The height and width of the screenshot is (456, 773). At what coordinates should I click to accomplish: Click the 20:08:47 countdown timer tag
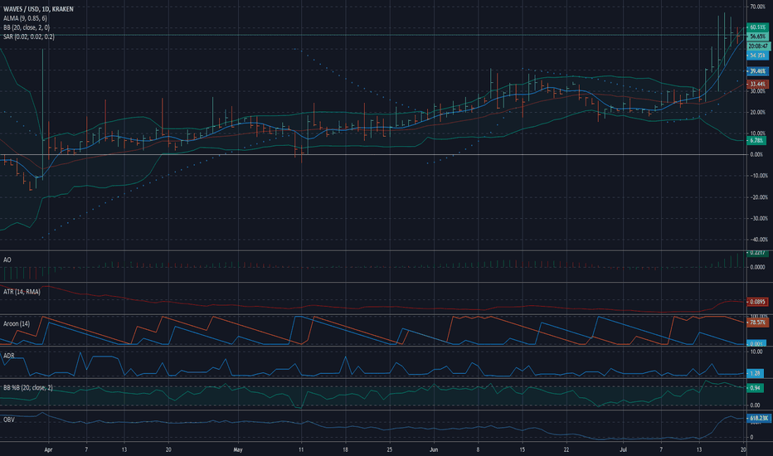(758, 46)
